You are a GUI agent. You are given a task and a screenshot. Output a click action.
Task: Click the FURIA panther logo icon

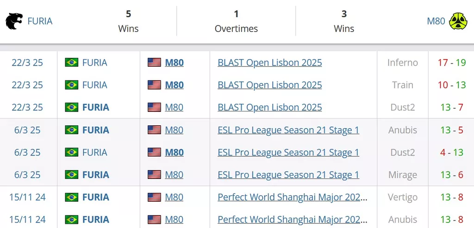[x=14, y=21]
